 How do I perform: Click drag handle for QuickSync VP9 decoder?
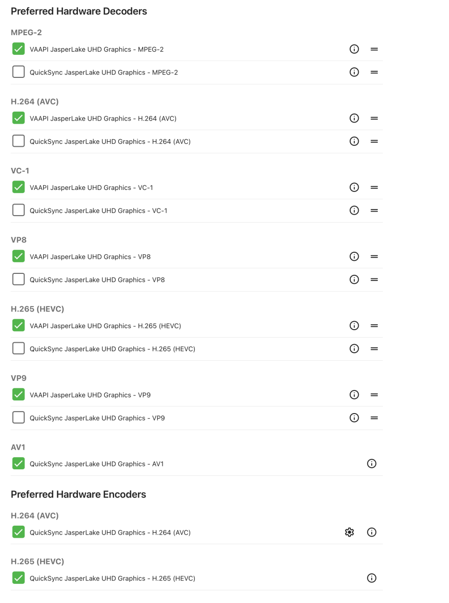coord(374,418)
